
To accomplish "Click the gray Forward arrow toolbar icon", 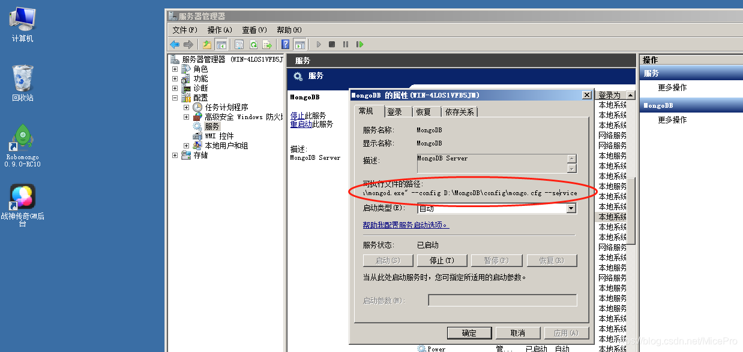I will click(188, 44).
